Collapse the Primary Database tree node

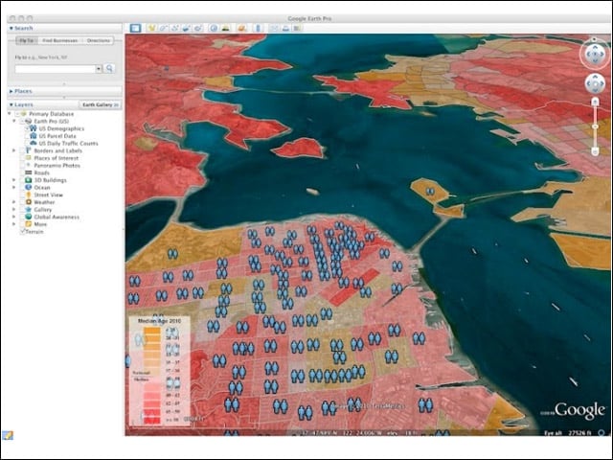[10, 114]
